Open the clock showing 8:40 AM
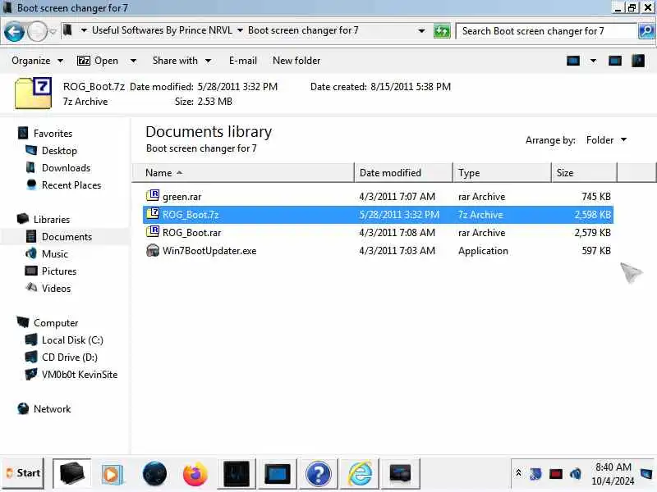The image size is (657, 492). (613, 474)
